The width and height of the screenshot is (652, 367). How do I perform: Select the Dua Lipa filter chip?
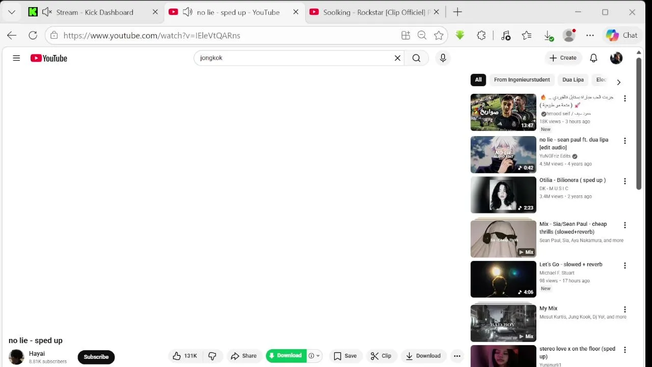[x=573, y=80]
